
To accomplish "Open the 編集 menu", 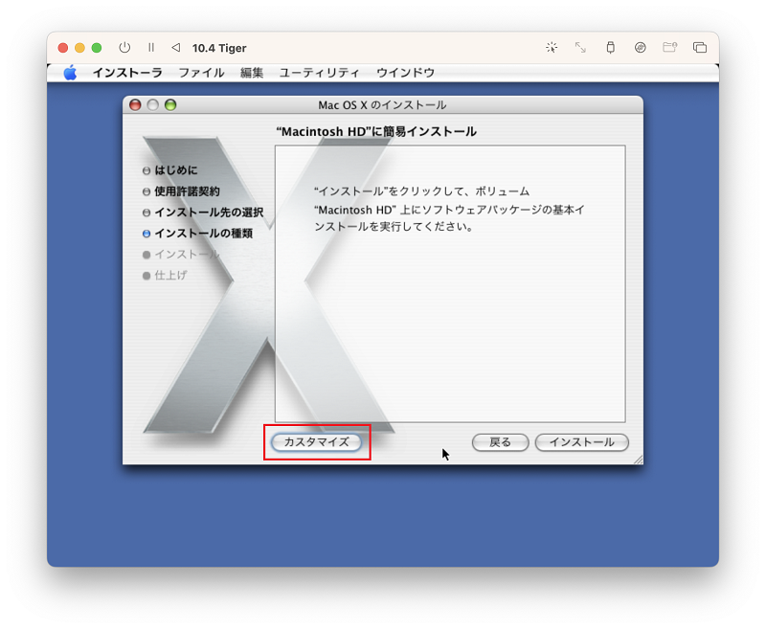I will coord(252,73).
